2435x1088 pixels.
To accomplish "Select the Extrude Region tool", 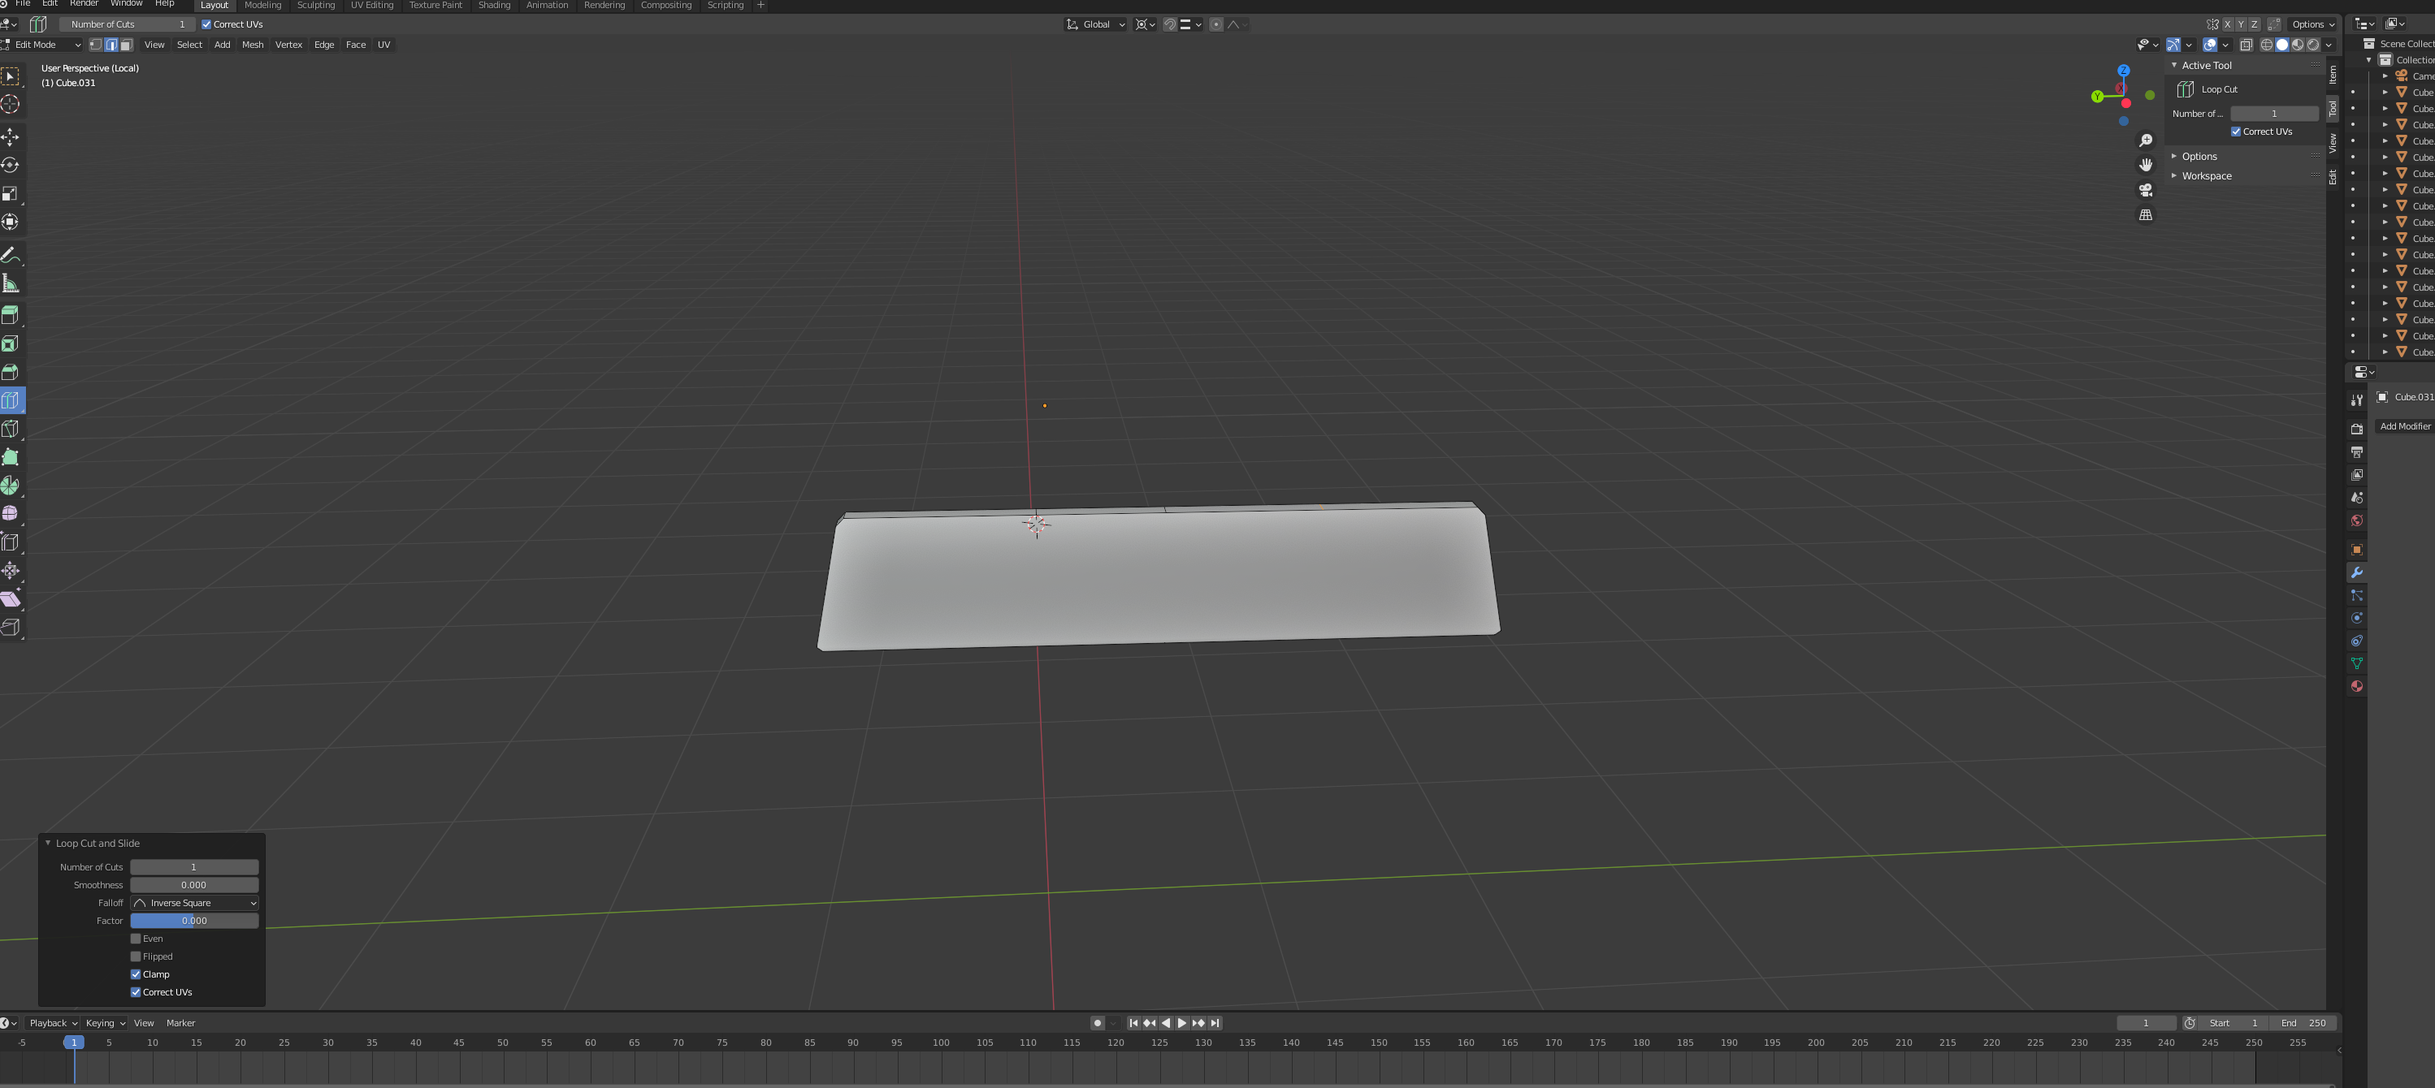I will [11, 316].
